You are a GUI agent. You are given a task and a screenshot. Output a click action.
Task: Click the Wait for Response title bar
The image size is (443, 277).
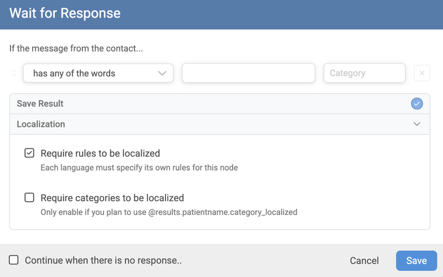tap(221, 13)
